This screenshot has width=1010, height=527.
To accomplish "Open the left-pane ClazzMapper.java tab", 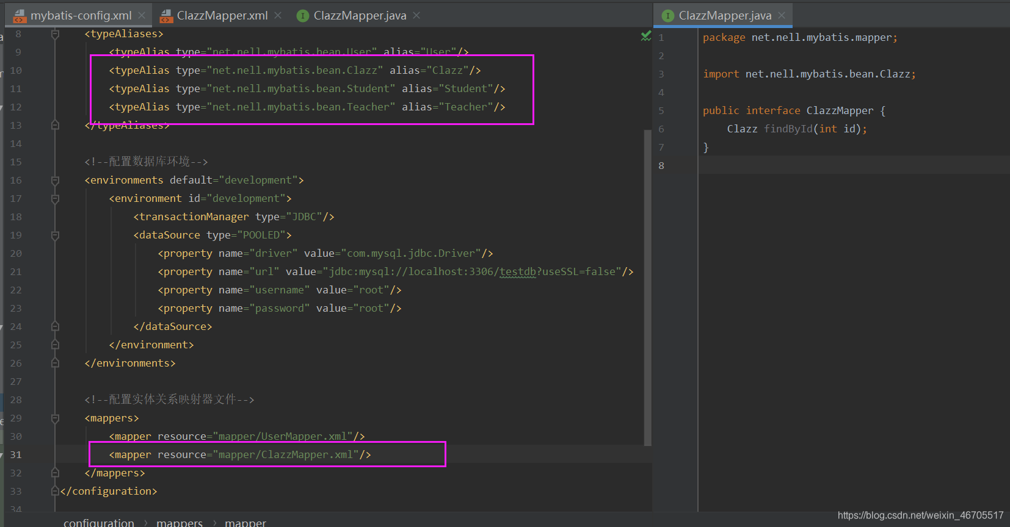I will tap(360, 15).
